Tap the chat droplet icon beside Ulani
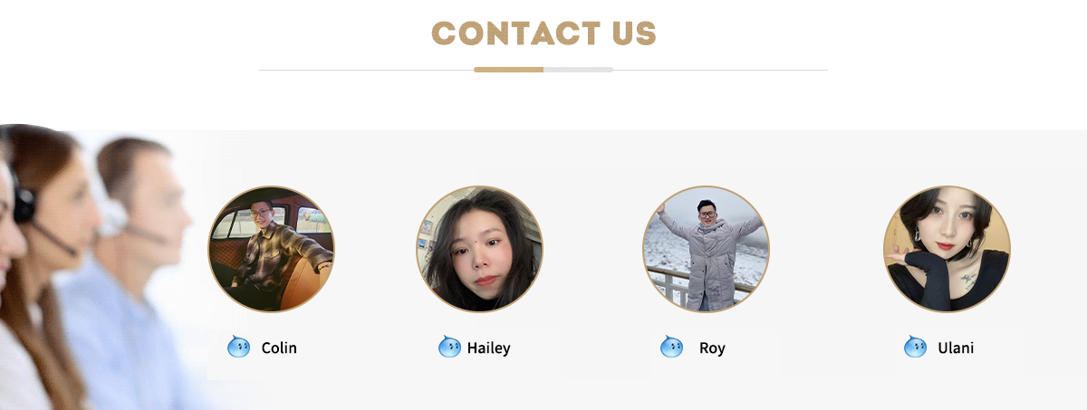 click(915, 347)
